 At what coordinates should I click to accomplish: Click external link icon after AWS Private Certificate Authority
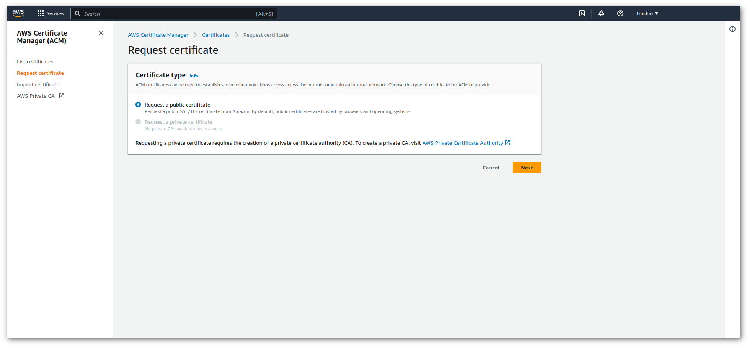coord(507,143)
